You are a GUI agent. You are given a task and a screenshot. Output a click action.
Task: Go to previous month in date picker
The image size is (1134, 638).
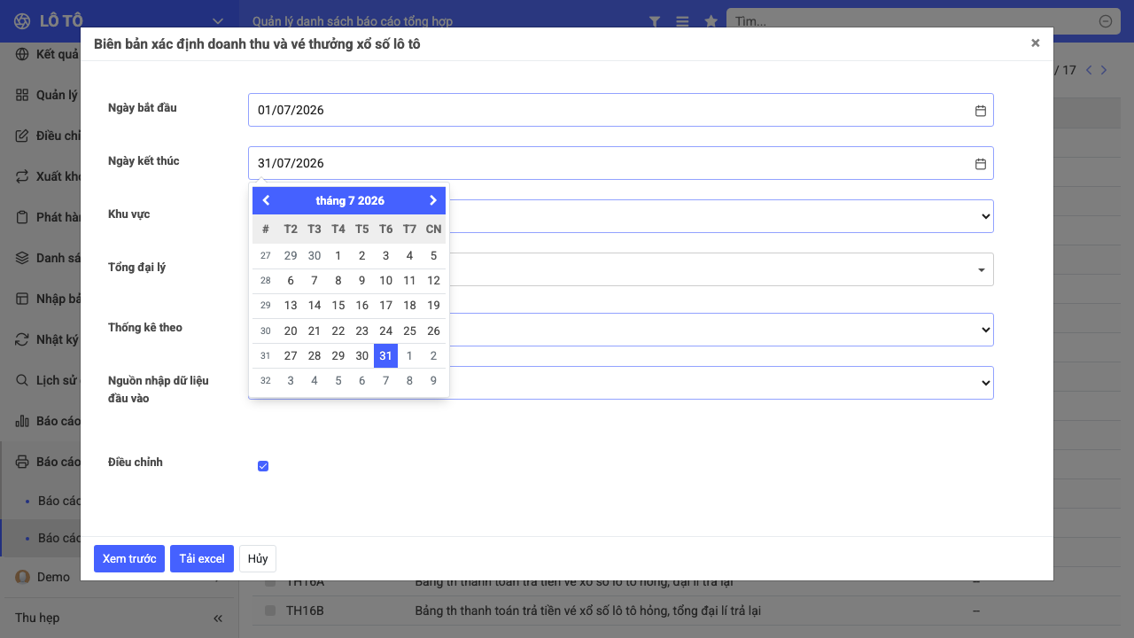coord(266,200)
